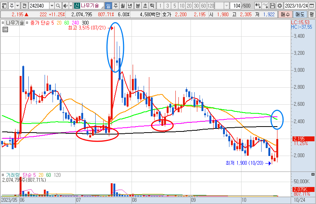Click the 나무기술 label in chart legend
The height and width of the screenshot is (204, 316).
click(15, 23)
